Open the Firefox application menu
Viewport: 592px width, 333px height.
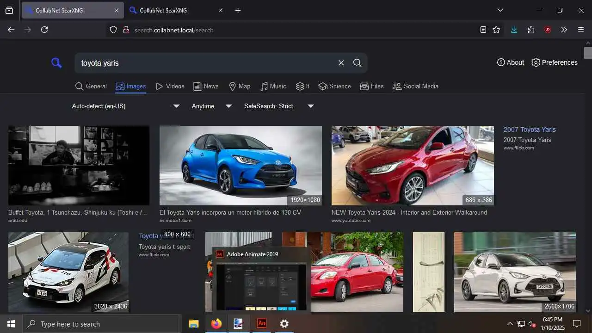pyautogui.click(x=581, y=30)
